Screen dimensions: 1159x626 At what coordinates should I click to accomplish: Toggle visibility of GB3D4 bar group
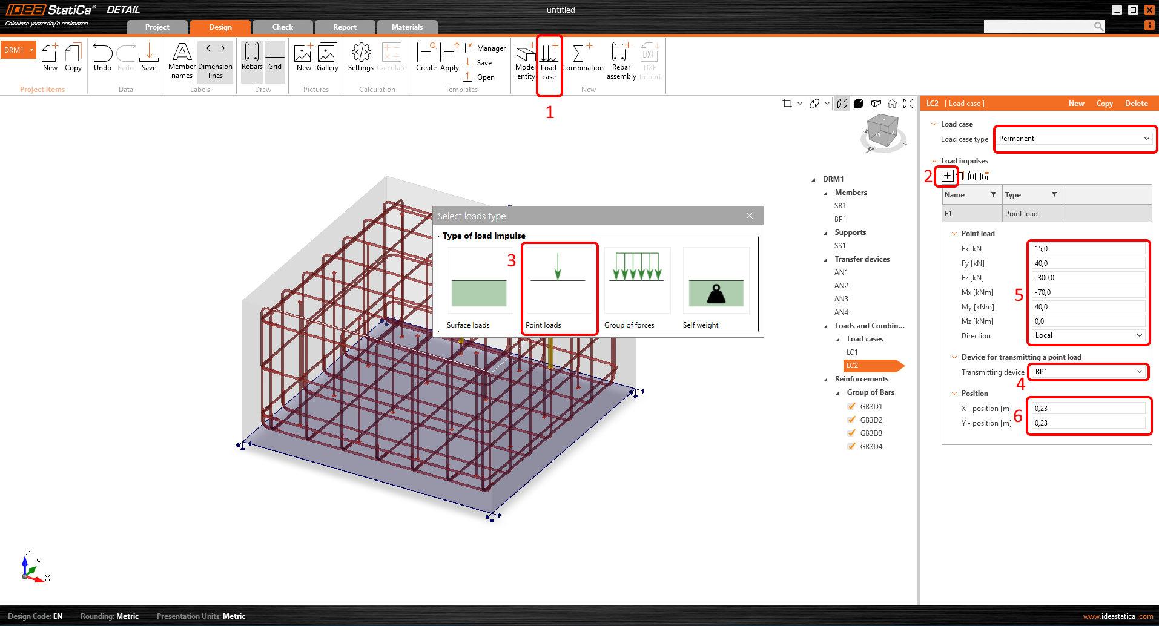(x=852, y=447)
